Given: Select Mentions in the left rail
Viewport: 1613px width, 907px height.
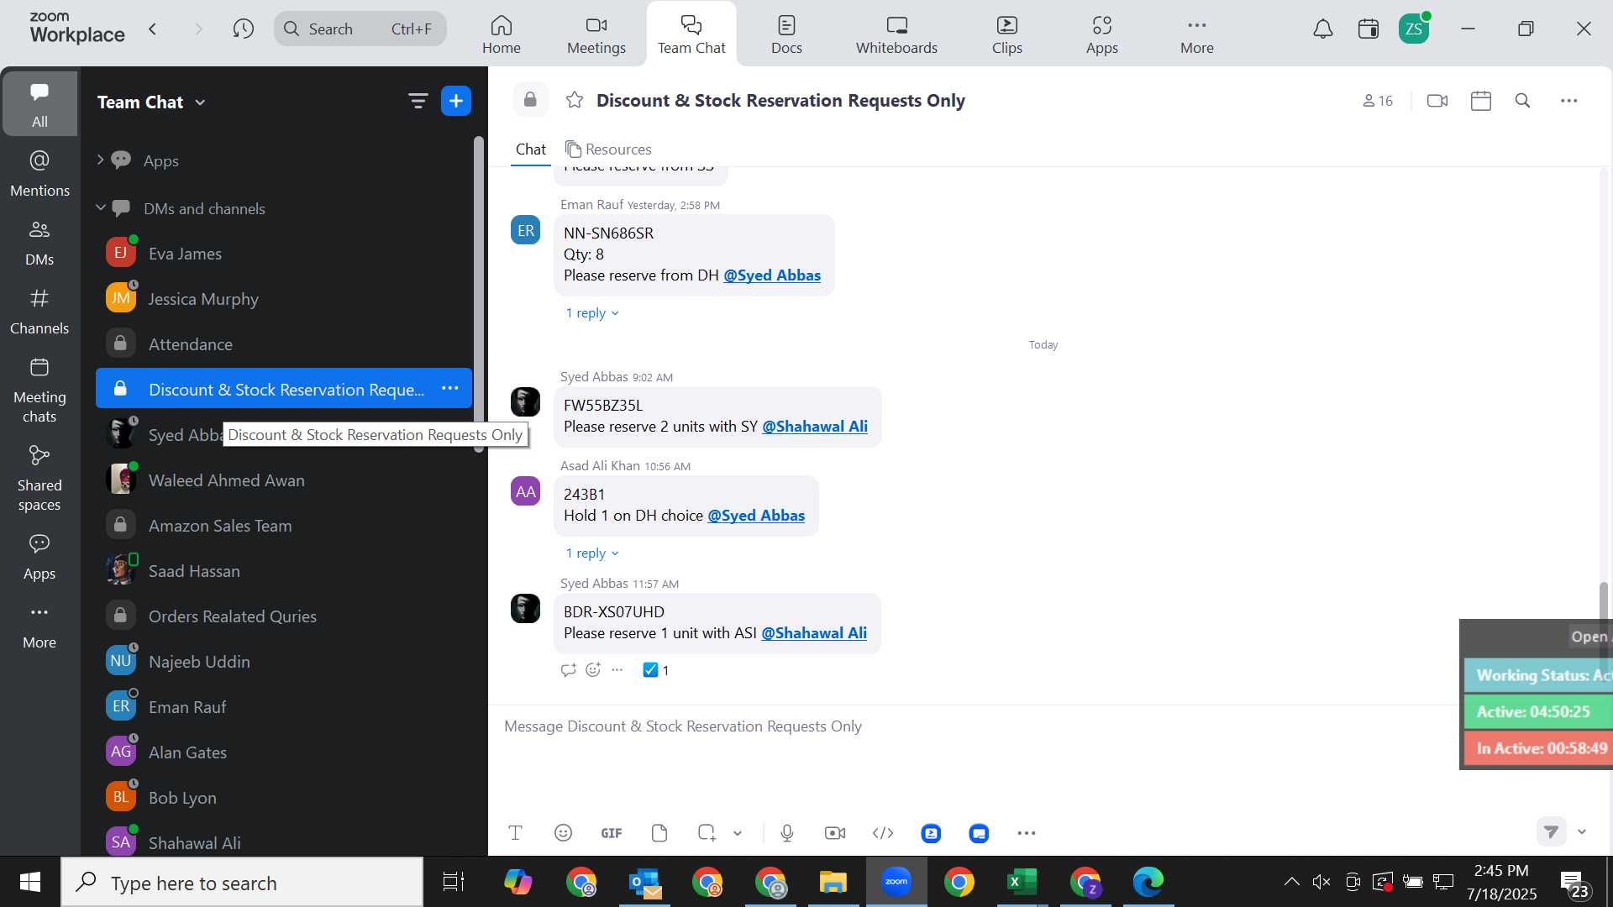Looking at the screenshot, I should coord(39,174).
